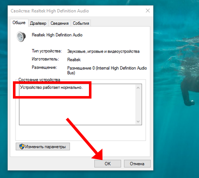Click the Отмена button

coord(137,164)
